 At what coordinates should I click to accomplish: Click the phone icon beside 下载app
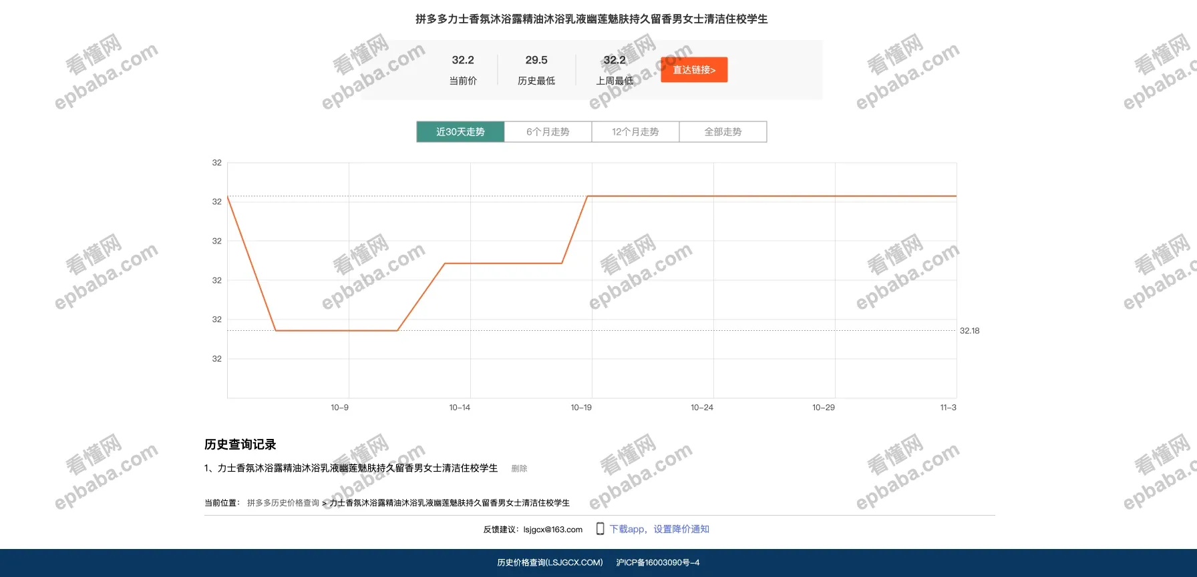[x=600, y=529]
